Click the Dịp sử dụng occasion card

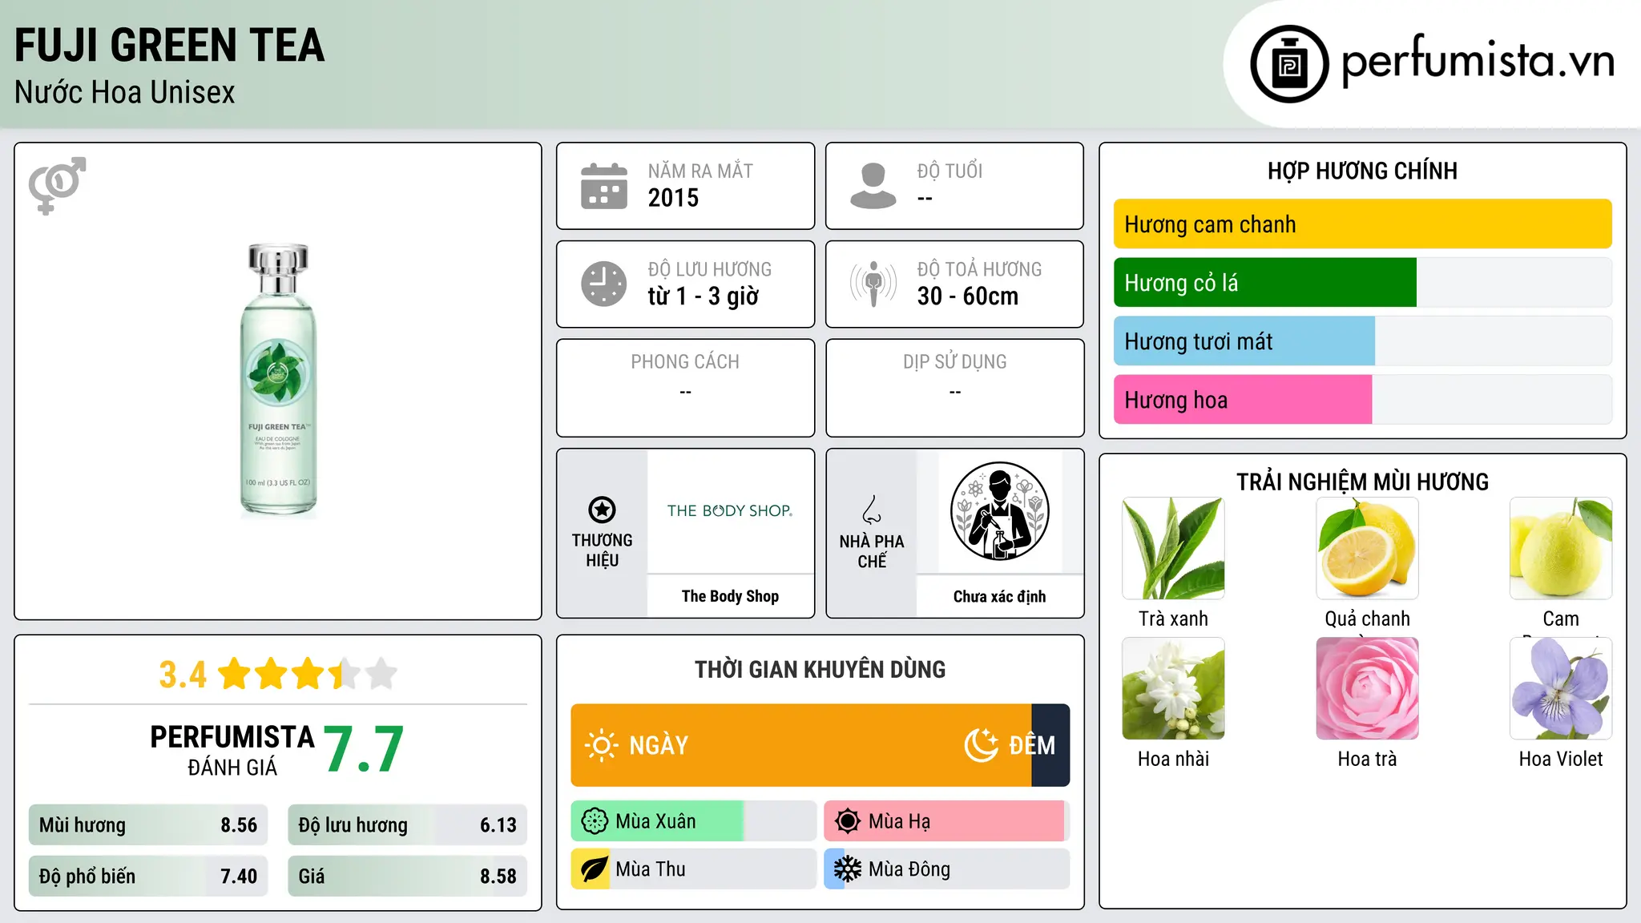[954, 388]
